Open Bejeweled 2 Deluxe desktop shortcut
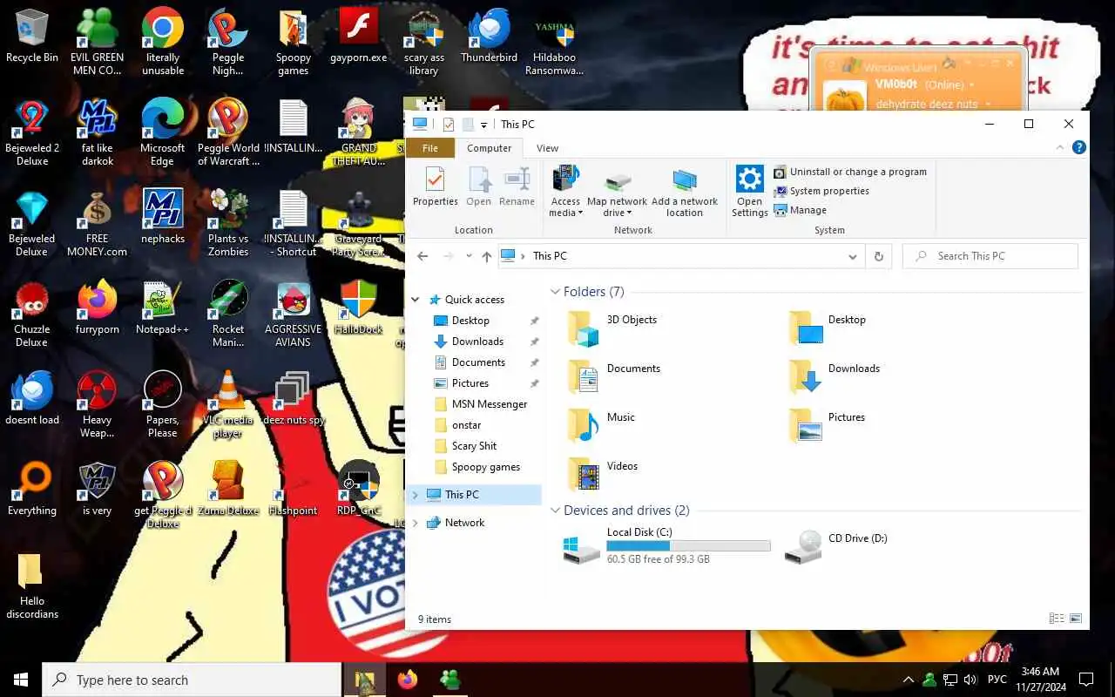 click(x=32, y=132)
